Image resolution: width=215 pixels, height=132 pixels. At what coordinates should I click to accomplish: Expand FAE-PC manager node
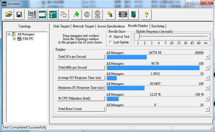pyautogui.click(x=14, y=39)
